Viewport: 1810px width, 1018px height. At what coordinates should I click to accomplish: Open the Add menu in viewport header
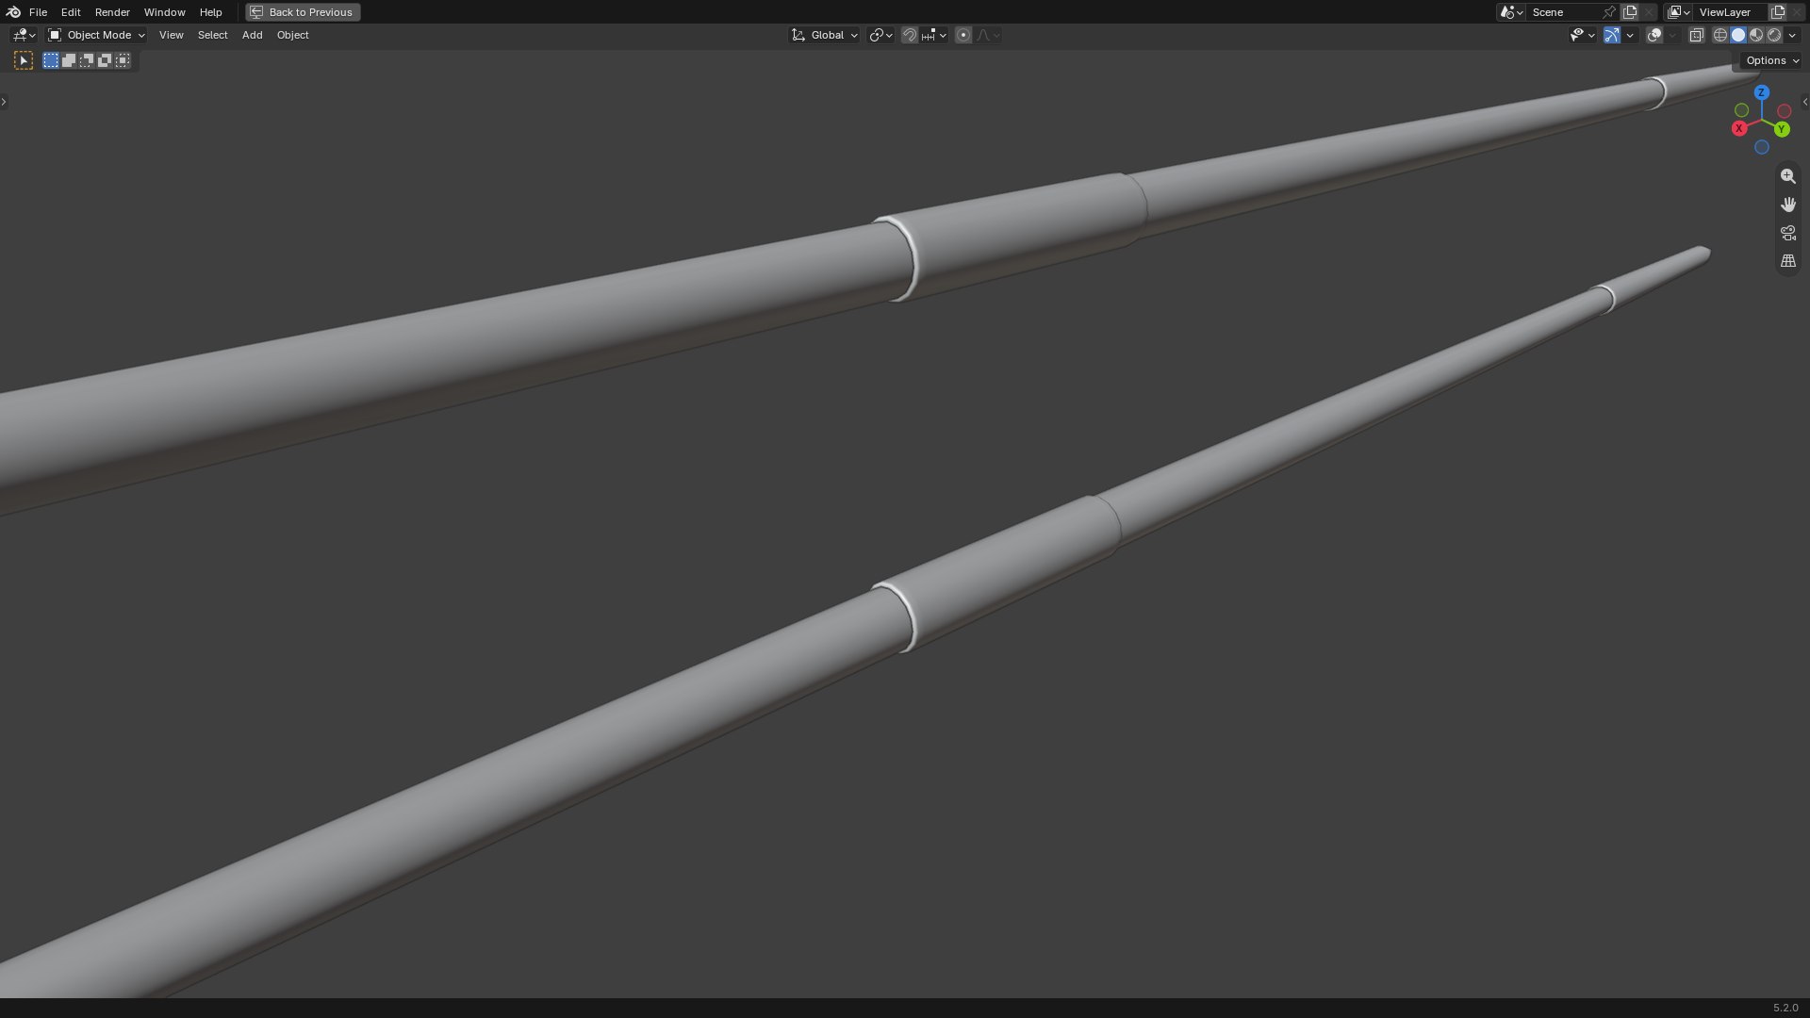pos(252,35)
